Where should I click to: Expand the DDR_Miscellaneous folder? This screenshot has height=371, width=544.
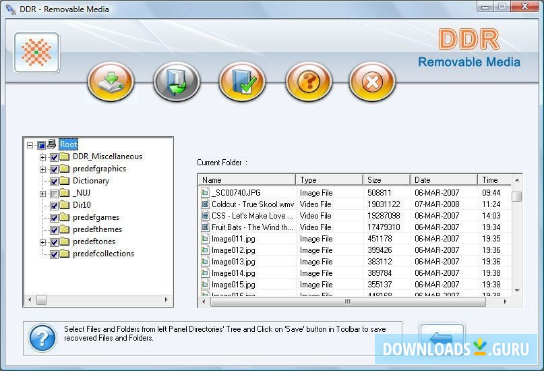(42, 157)
